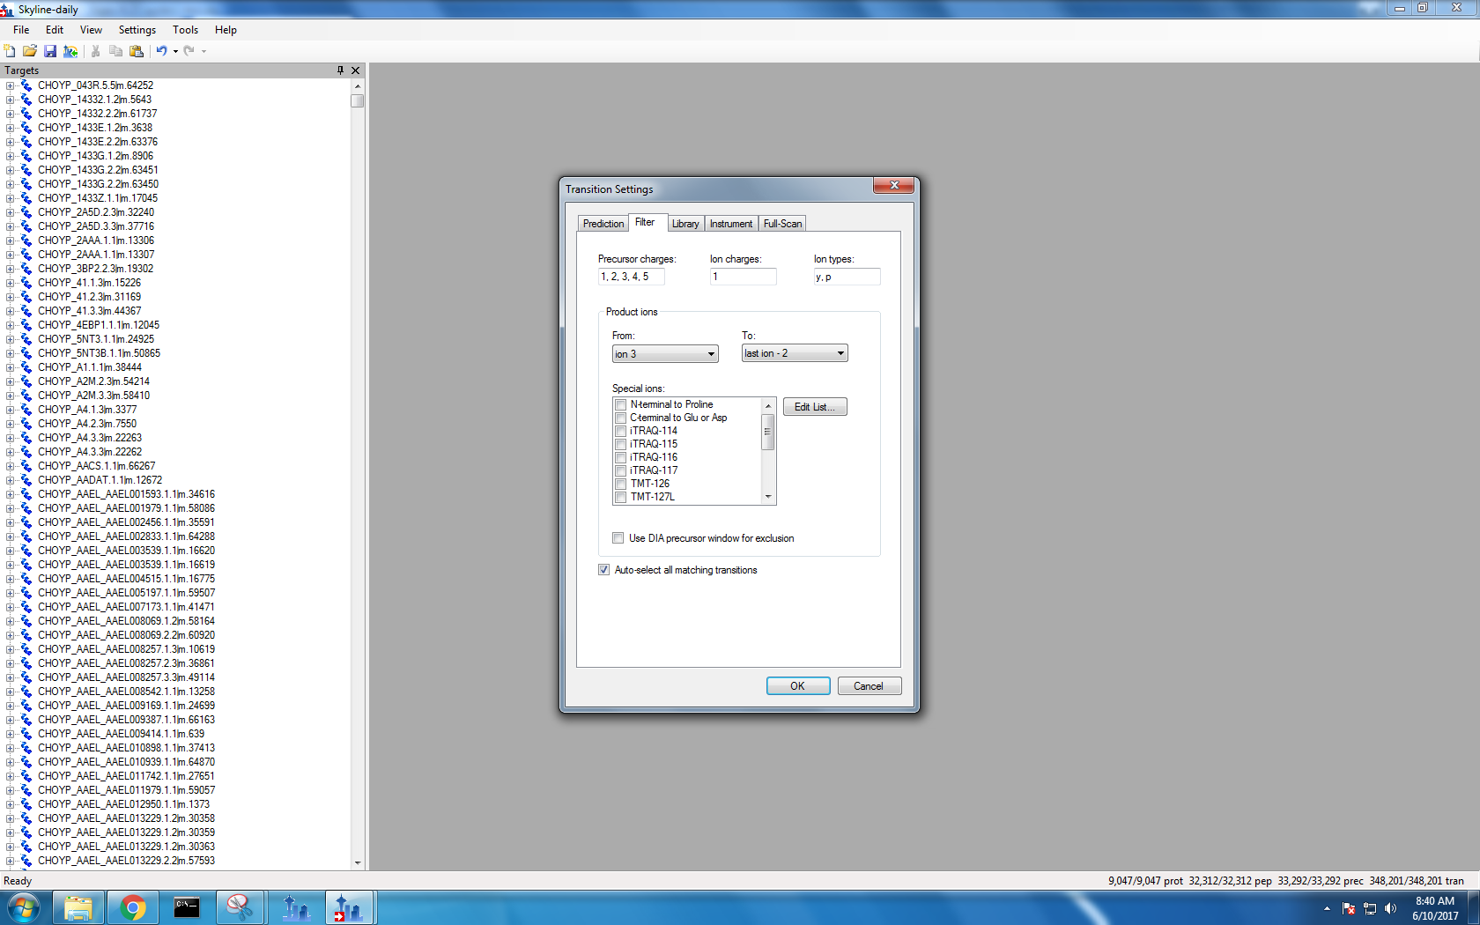
Task: Uncheck Auto-select all matching transitions
Action: coord(603,570)
